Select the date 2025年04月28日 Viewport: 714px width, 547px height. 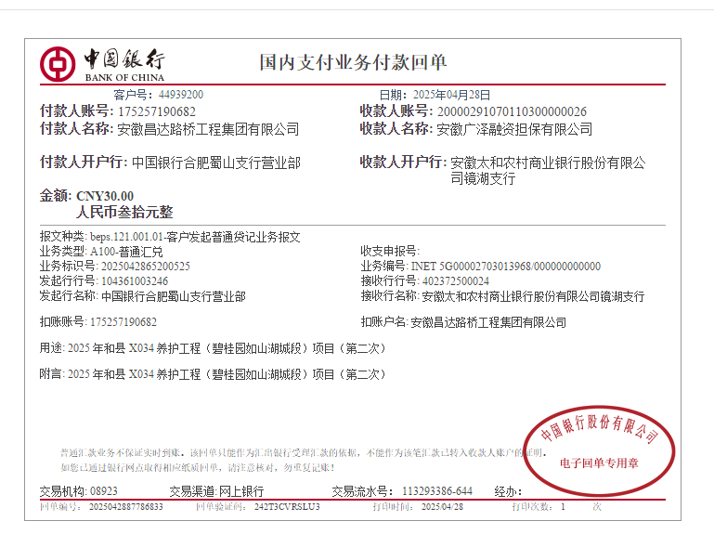451,95
